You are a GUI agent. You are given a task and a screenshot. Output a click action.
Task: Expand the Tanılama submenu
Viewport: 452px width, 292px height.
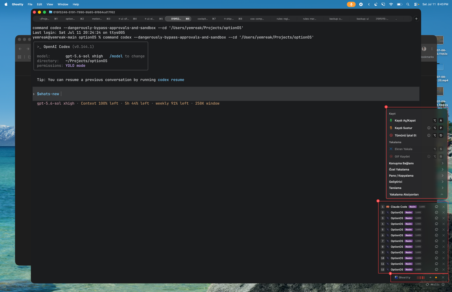tap(417, 188)
